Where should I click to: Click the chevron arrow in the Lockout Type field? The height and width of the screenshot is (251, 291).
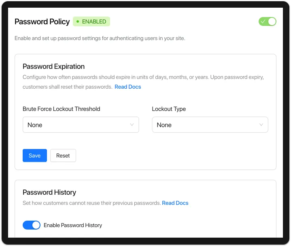coord(261,125)
